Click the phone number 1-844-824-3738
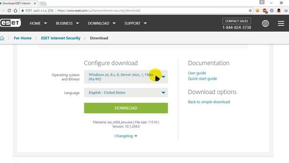The height and width of the screenshot is (163, 289). click(237, 28)
